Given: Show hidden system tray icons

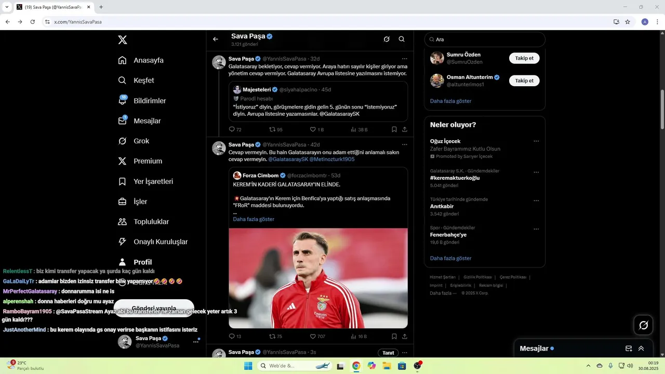Looking at the screenshot, I should coord(588,366).
